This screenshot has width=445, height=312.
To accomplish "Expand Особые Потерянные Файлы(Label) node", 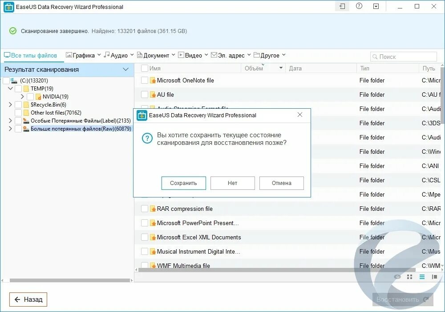I will click(x=11, y=121).
